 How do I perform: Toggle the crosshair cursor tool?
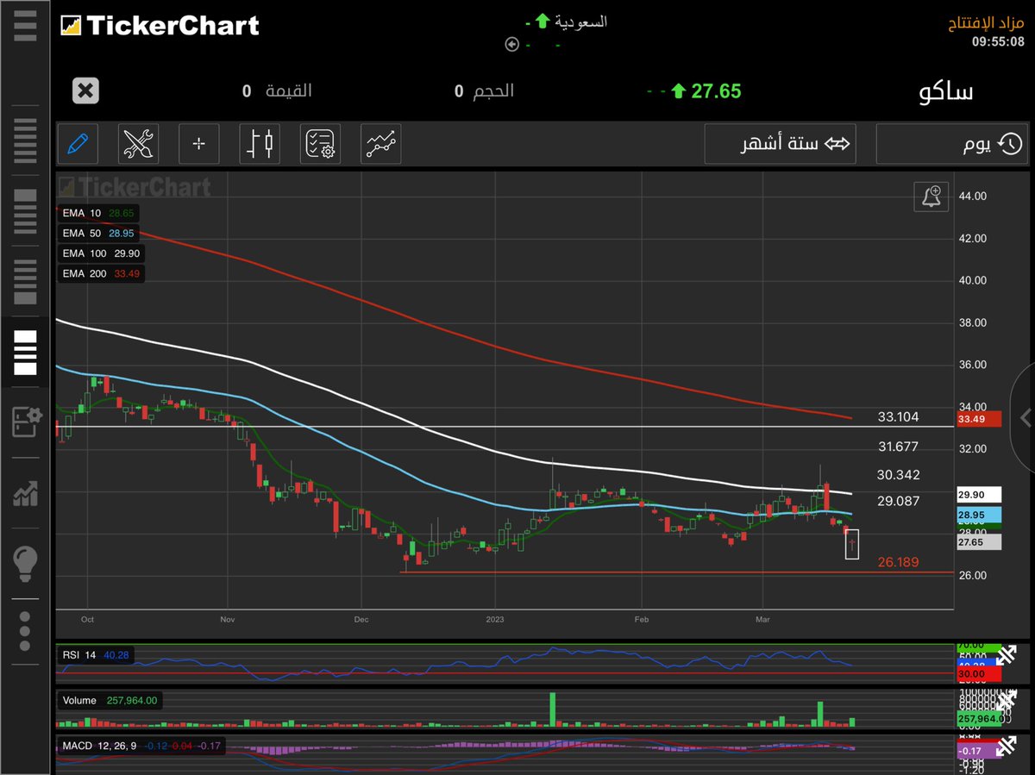click(x=199, y=143)
